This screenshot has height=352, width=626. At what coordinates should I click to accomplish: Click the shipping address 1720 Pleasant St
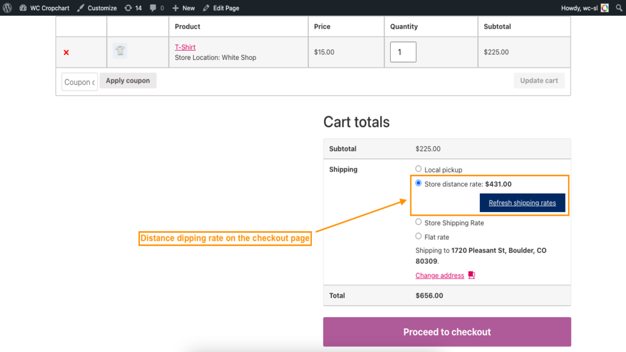point(481,256)
